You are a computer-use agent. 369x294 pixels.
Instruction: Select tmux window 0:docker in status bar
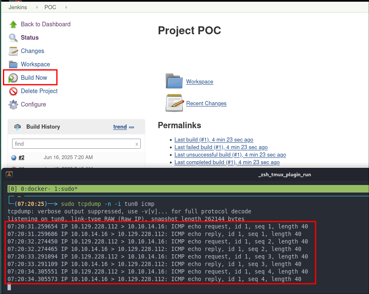tap(35, 189)
